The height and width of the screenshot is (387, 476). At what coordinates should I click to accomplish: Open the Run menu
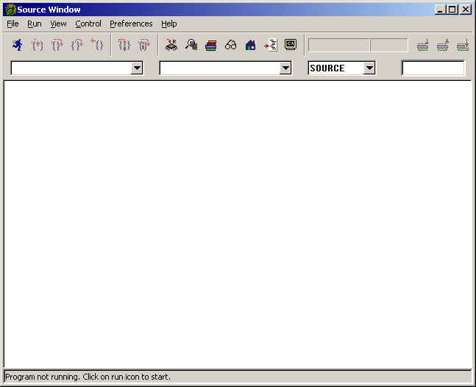pos(35,24)
